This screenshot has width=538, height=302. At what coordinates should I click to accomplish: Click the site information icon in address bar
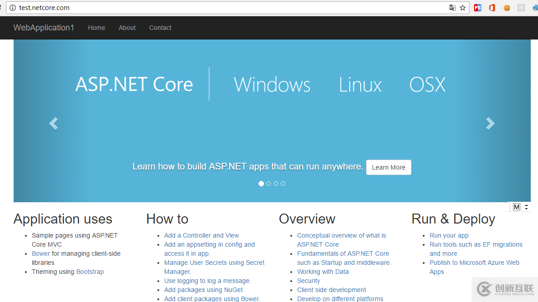tap(13, 8)
